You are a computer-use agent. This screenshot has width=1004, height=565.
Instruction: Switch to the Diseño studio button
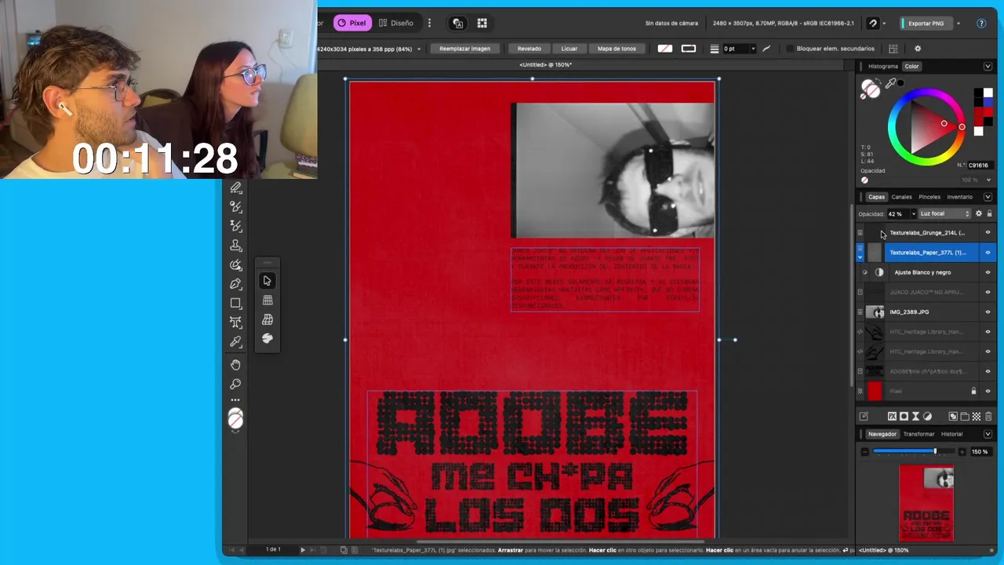point(396,24)
